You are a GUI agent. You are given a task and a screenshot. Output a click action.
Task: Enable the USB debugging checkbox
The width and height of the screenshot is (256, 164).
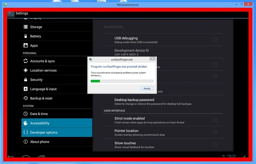pyautogui.click(x=215, y=40)
